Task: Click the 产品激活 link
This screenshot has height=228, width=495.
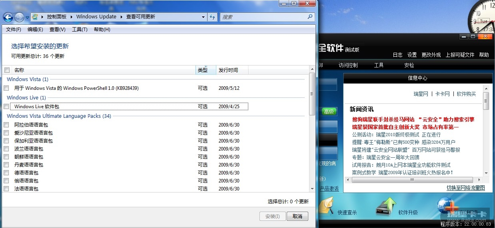Action: [329, 188]
